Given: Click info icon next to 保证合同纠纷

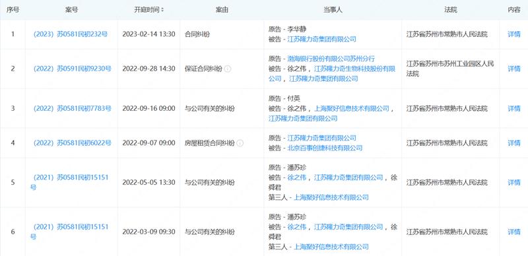Looking at the screenshot, I should [228, 69].
